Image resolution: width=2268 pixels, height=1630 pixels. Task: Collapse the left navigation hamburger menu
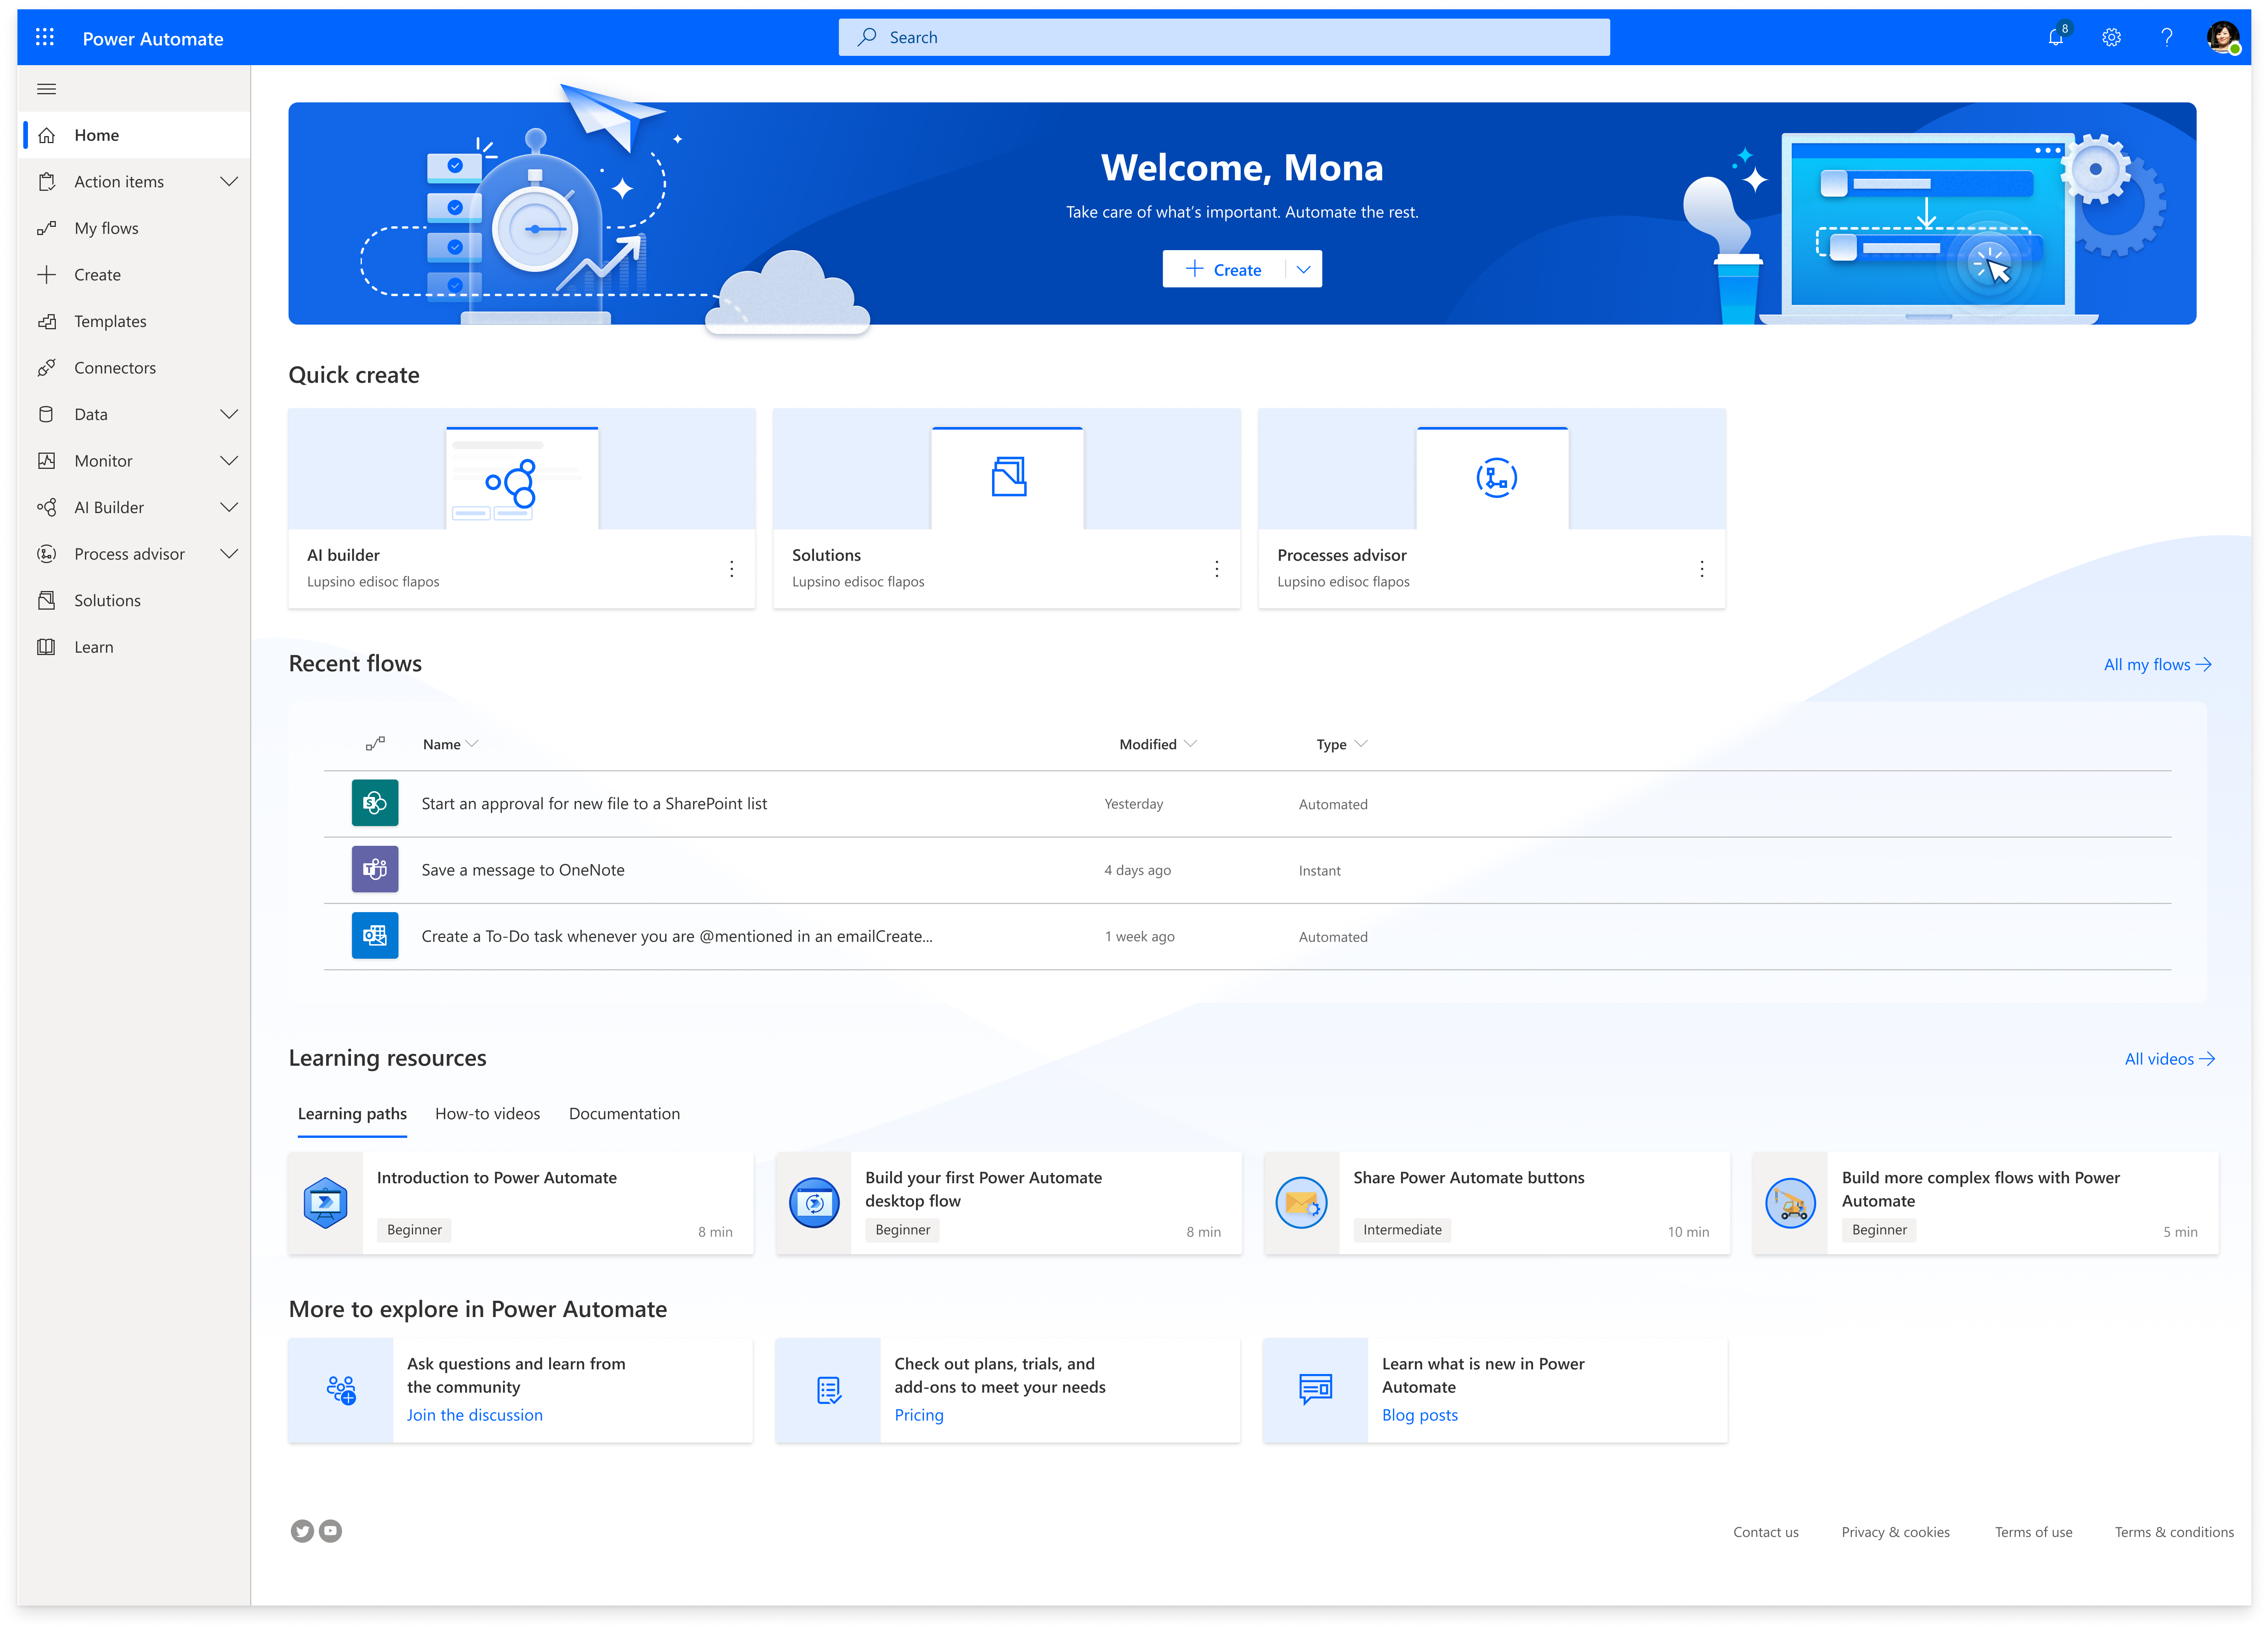point(46,89)
